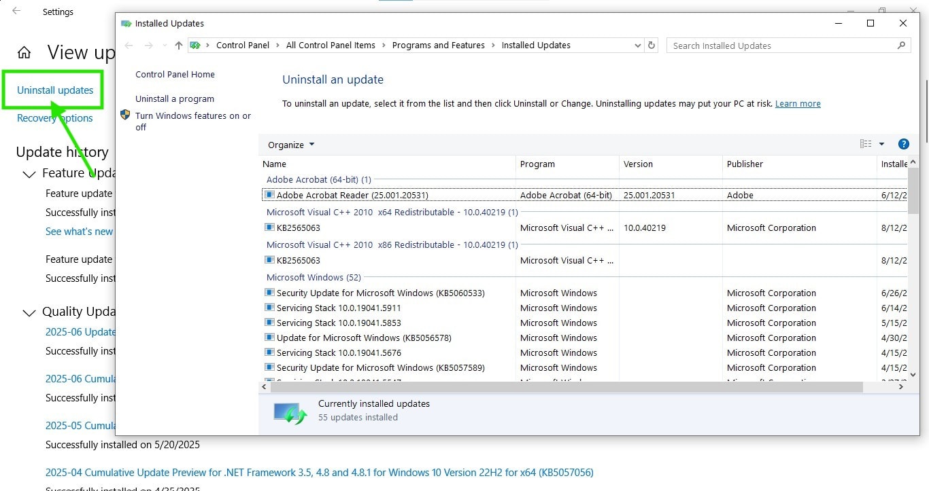The width and height of the screenshot is (929, 491).
Task: Open 2025-04 Cumulative Update Preview KB5057056 link
Action: [320, 473]
